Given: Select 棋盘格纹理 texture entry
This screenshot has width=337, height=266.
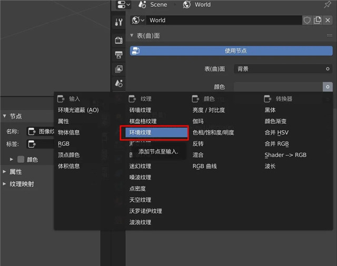Looking at the screenshot, I should tap(143, 121).
